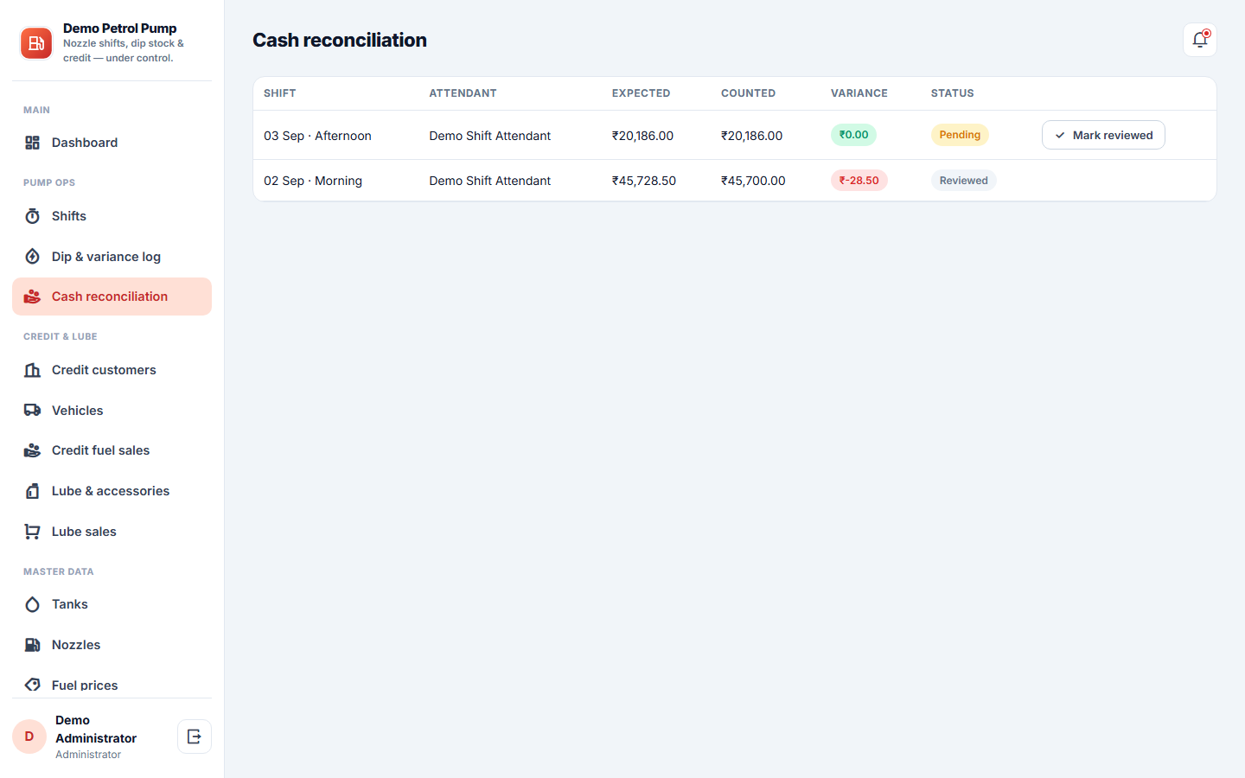
Task: Click the Demo Administrator user name
Action: click(96, 730)
